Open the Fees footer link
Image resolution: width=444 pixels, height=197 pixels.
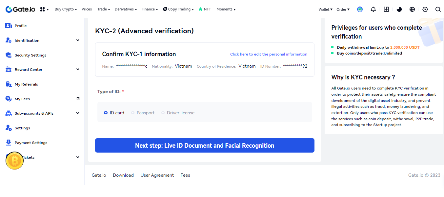[185, 175]
